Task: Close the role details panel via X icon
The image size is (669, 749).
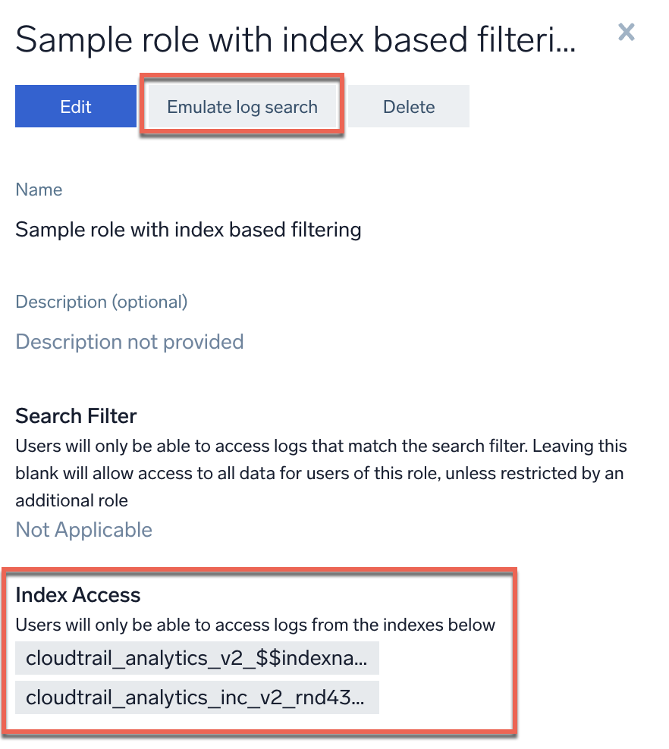Action: [x=625, y=32]
